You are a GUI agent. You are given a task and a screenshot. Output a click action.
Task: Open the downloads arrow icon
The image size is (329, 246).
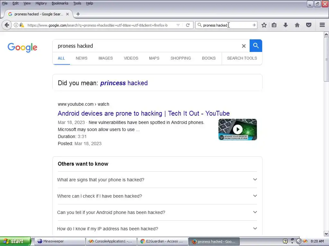[x=286, y=25]
